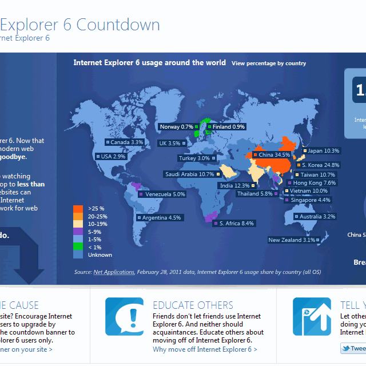The width and height of the screenshot is (366, 366).
Task: Click the map title 'Internet Explorer 6 usage around the world'
Action: 150,62
